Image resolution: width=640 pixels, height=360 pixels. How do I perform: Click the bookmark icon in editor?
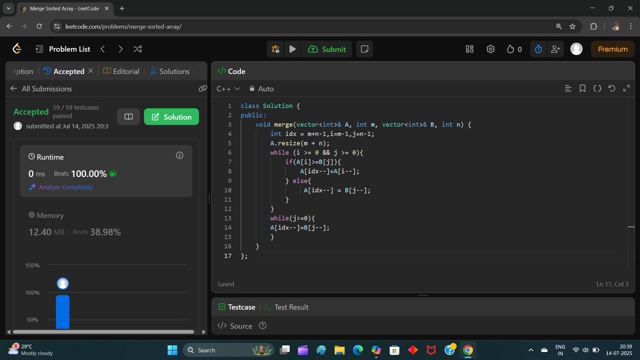click(x=582, y=89)
